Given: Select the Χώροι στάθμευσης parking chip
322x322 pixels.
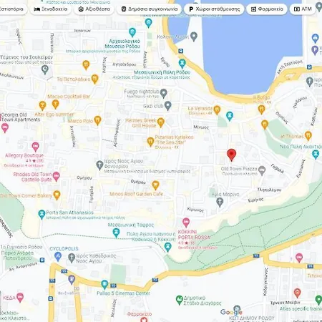Looking at the screenshot, I should [x=214, y=9].
